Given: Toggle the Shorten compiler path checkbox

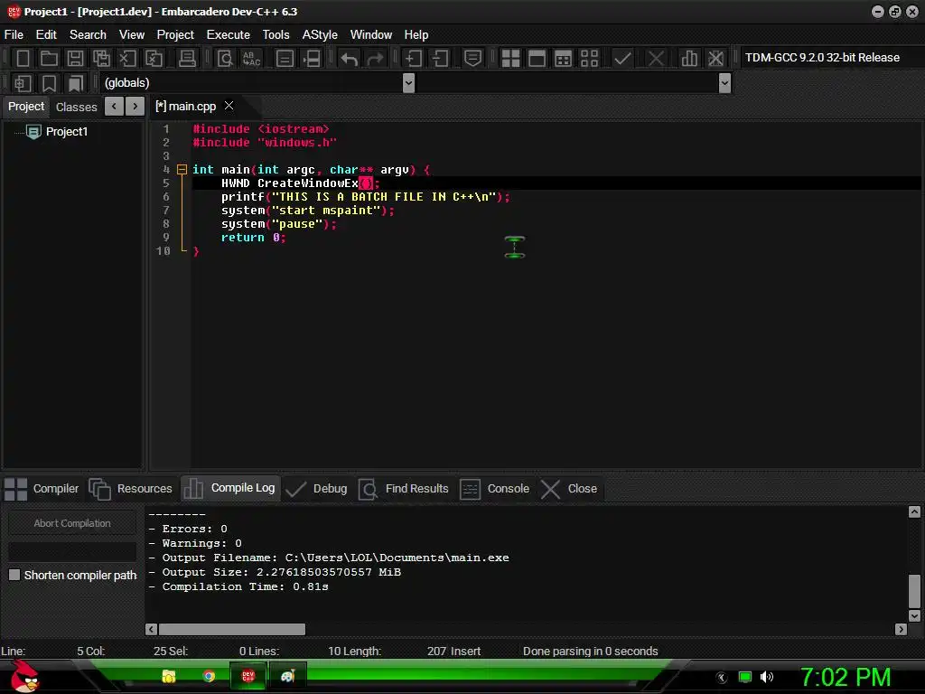Looking at the screenshot, I should pos(14,575).
